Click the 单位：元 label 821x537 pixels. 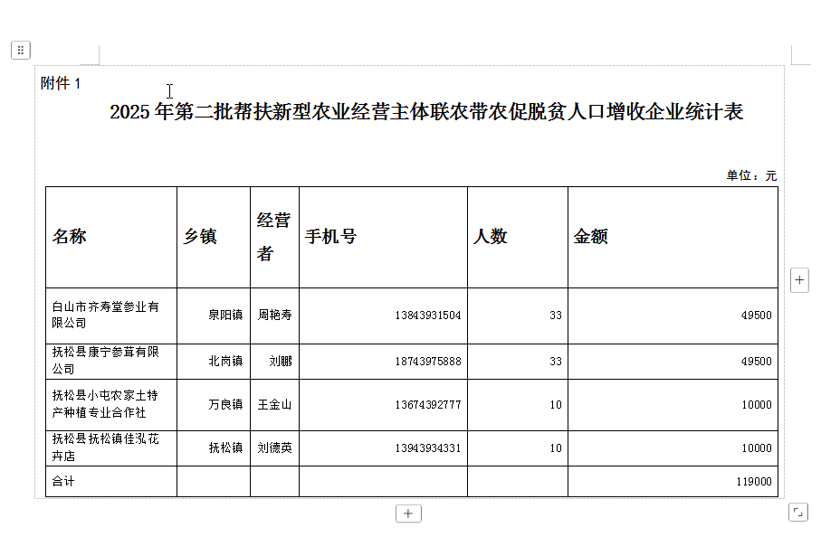pyautogui.click(x=750, y=175)
